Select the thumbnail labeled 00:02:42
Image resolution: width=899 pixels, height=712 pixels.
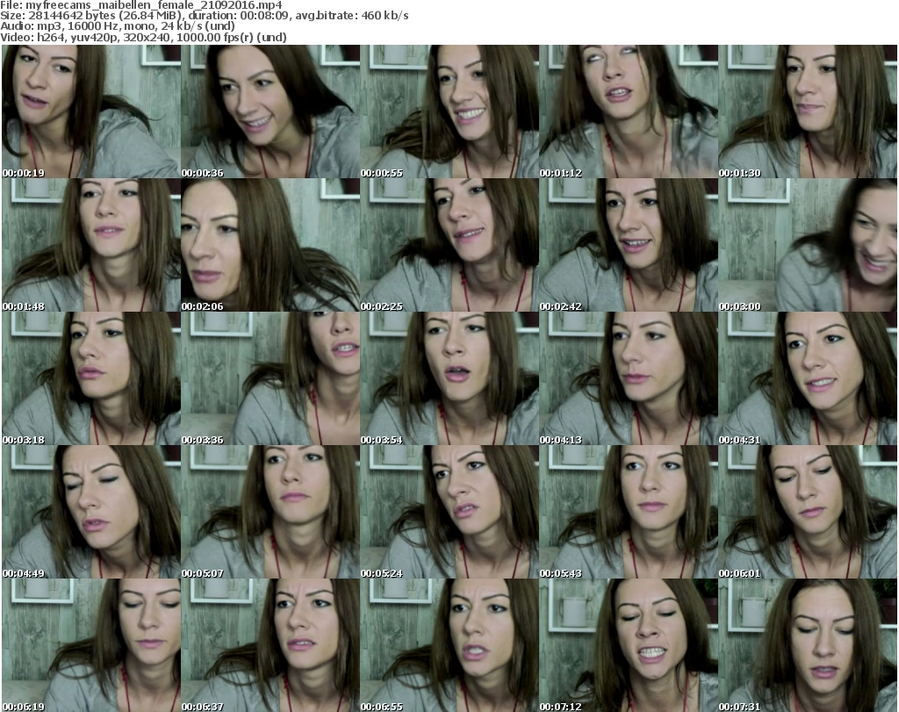click(629, 245)
